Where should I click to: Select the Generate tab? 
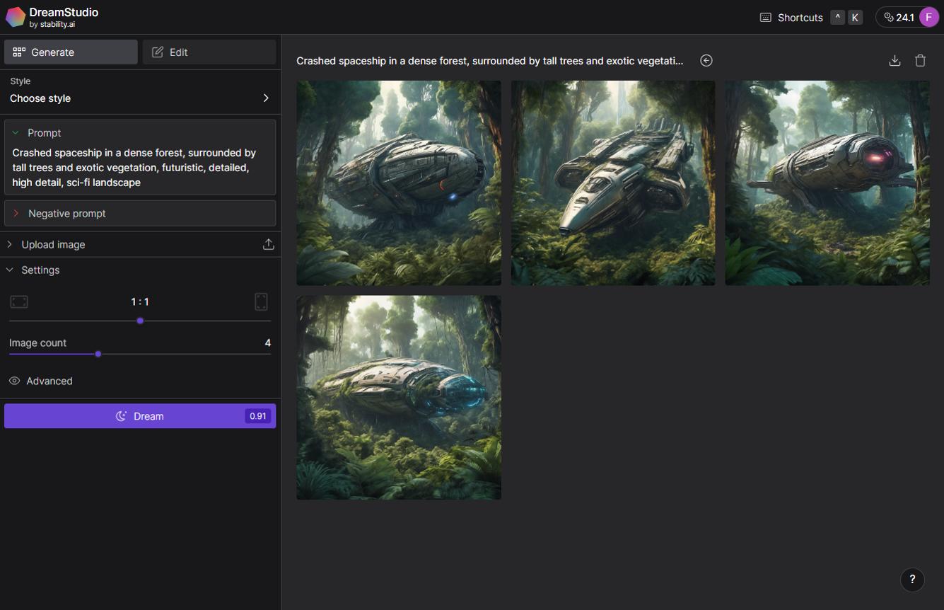[71, 52]
